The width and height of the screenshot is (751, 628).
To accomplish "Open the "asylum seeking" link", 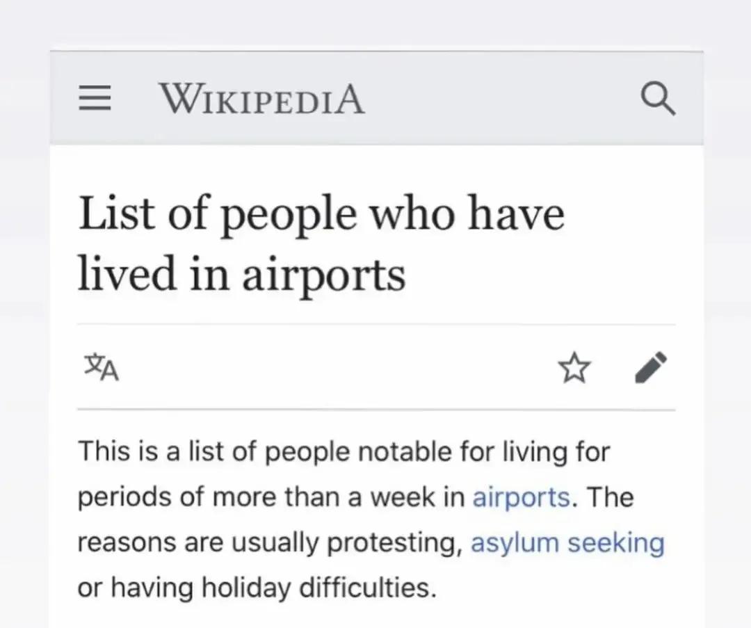I will (567, 542).
